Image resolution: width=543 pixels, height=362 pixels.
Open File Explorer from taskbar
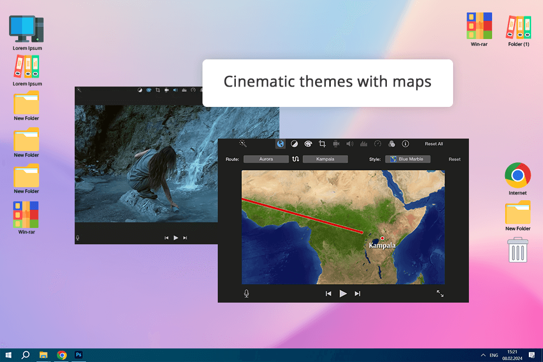(x=44, y=355)
